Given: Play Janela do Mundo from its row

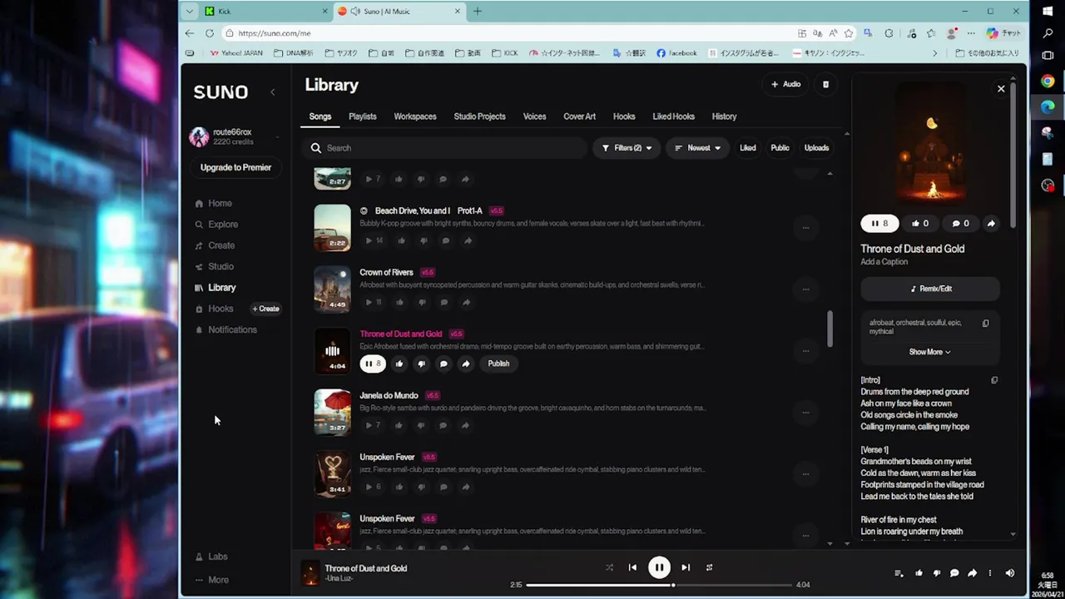Looking at the screenshot, I should click(x=369, y=425).
